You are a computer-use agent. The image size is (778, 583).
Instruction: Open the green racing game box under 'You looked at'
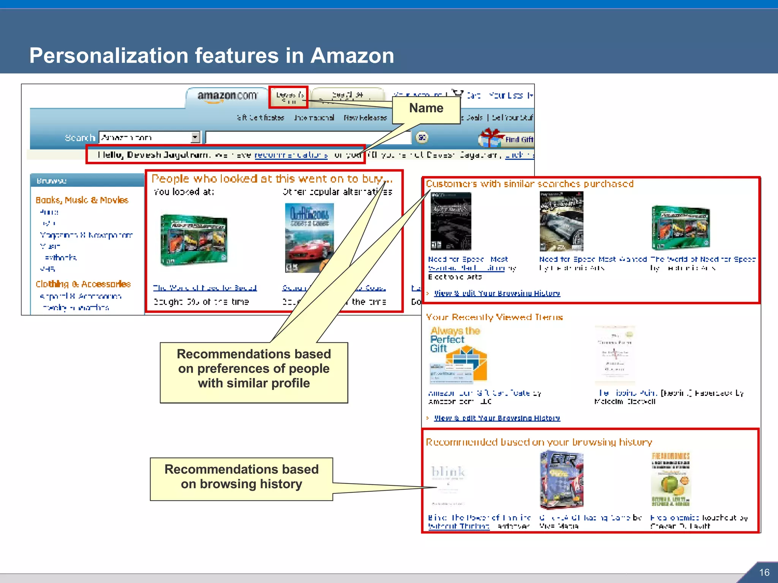[194, 240]
